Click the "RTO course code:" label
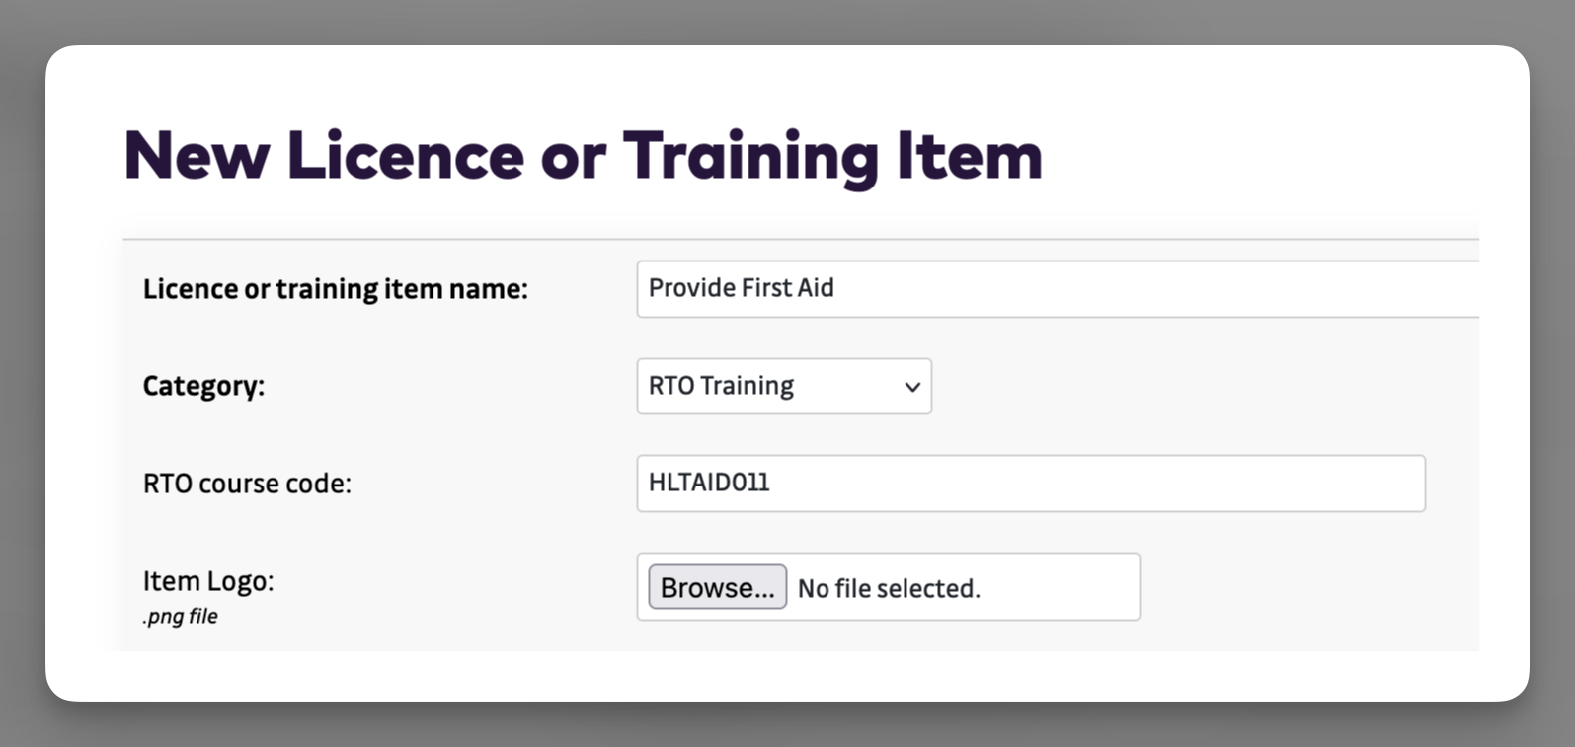1575x747 pixels. pos(247,484)
